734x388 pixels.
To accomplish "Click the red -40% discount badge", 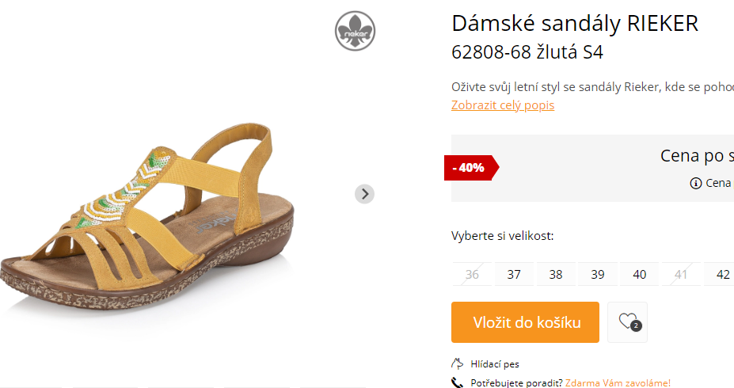I will pyautogui.click(x=471, y=168).
